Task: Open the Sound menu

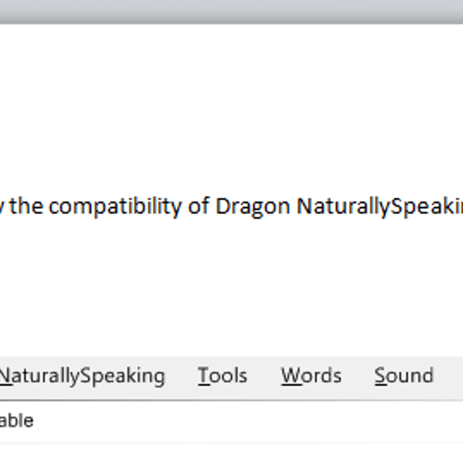Action: click(404, 375)
